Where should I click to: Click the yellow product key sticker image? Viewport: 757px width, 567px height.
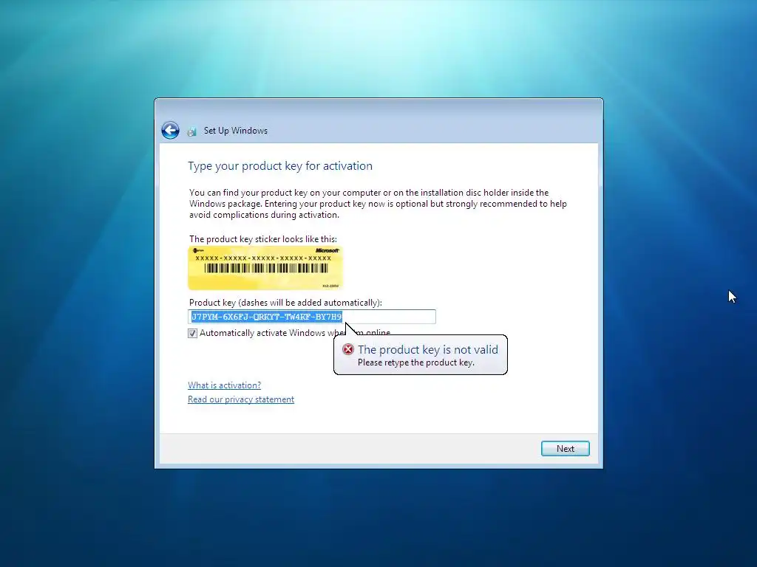pos(265,268)
